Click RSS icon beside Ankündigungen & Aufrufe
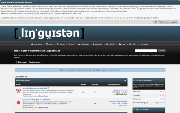This screenshot has width=180, height=113. point(48,88)
